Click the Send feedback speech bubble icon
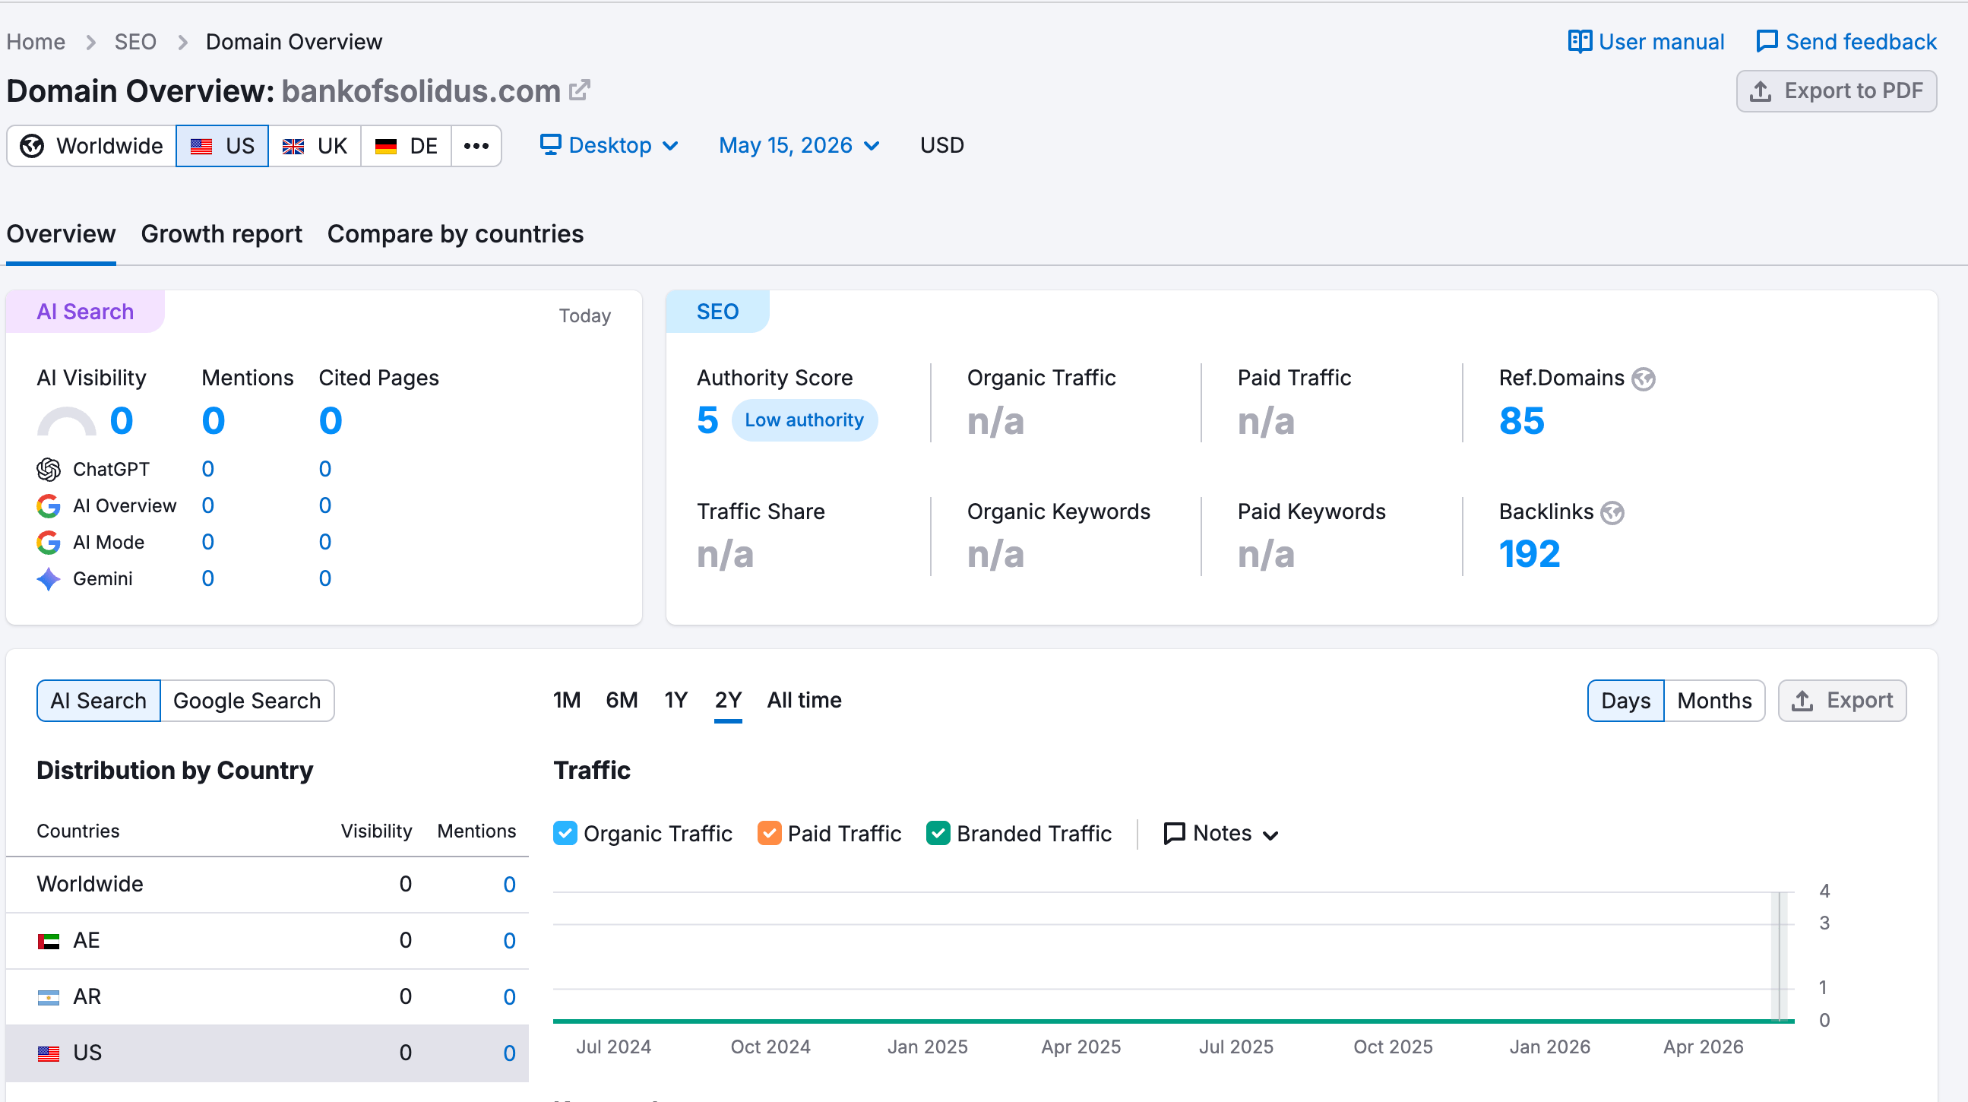The image size is (1968, 1102). [1767, 41]
